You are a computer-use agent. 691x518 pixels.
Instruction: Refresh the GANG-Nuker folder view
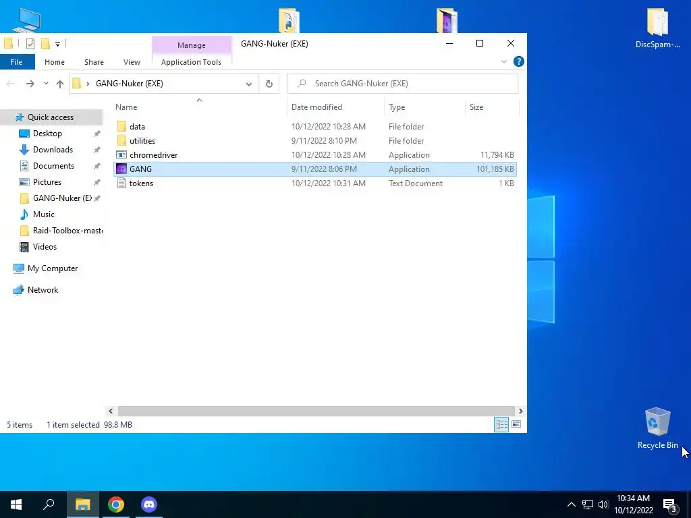[269, 84]
